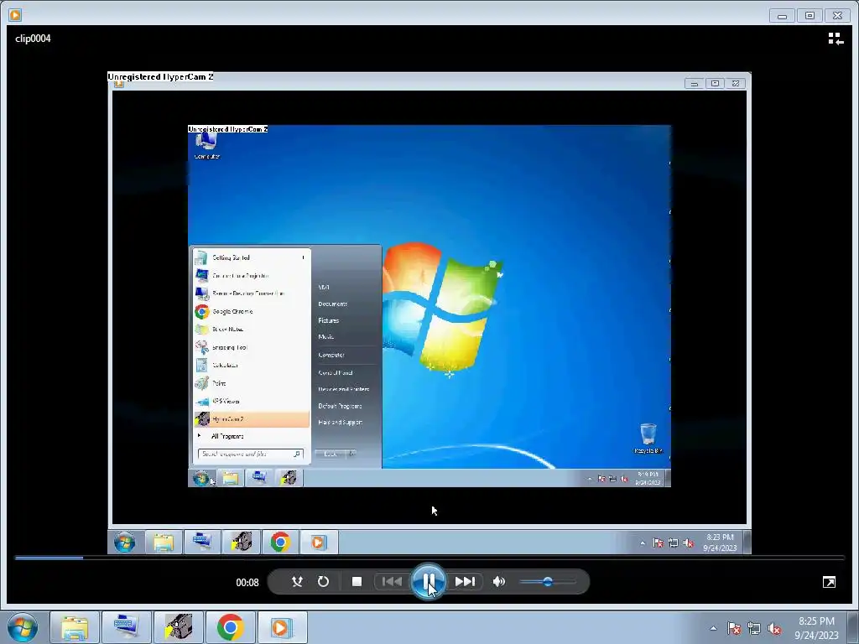This screenshot has width=859, height=644.
Task: Click the Media Player volume slider
Action: click(x=548, y=582)
